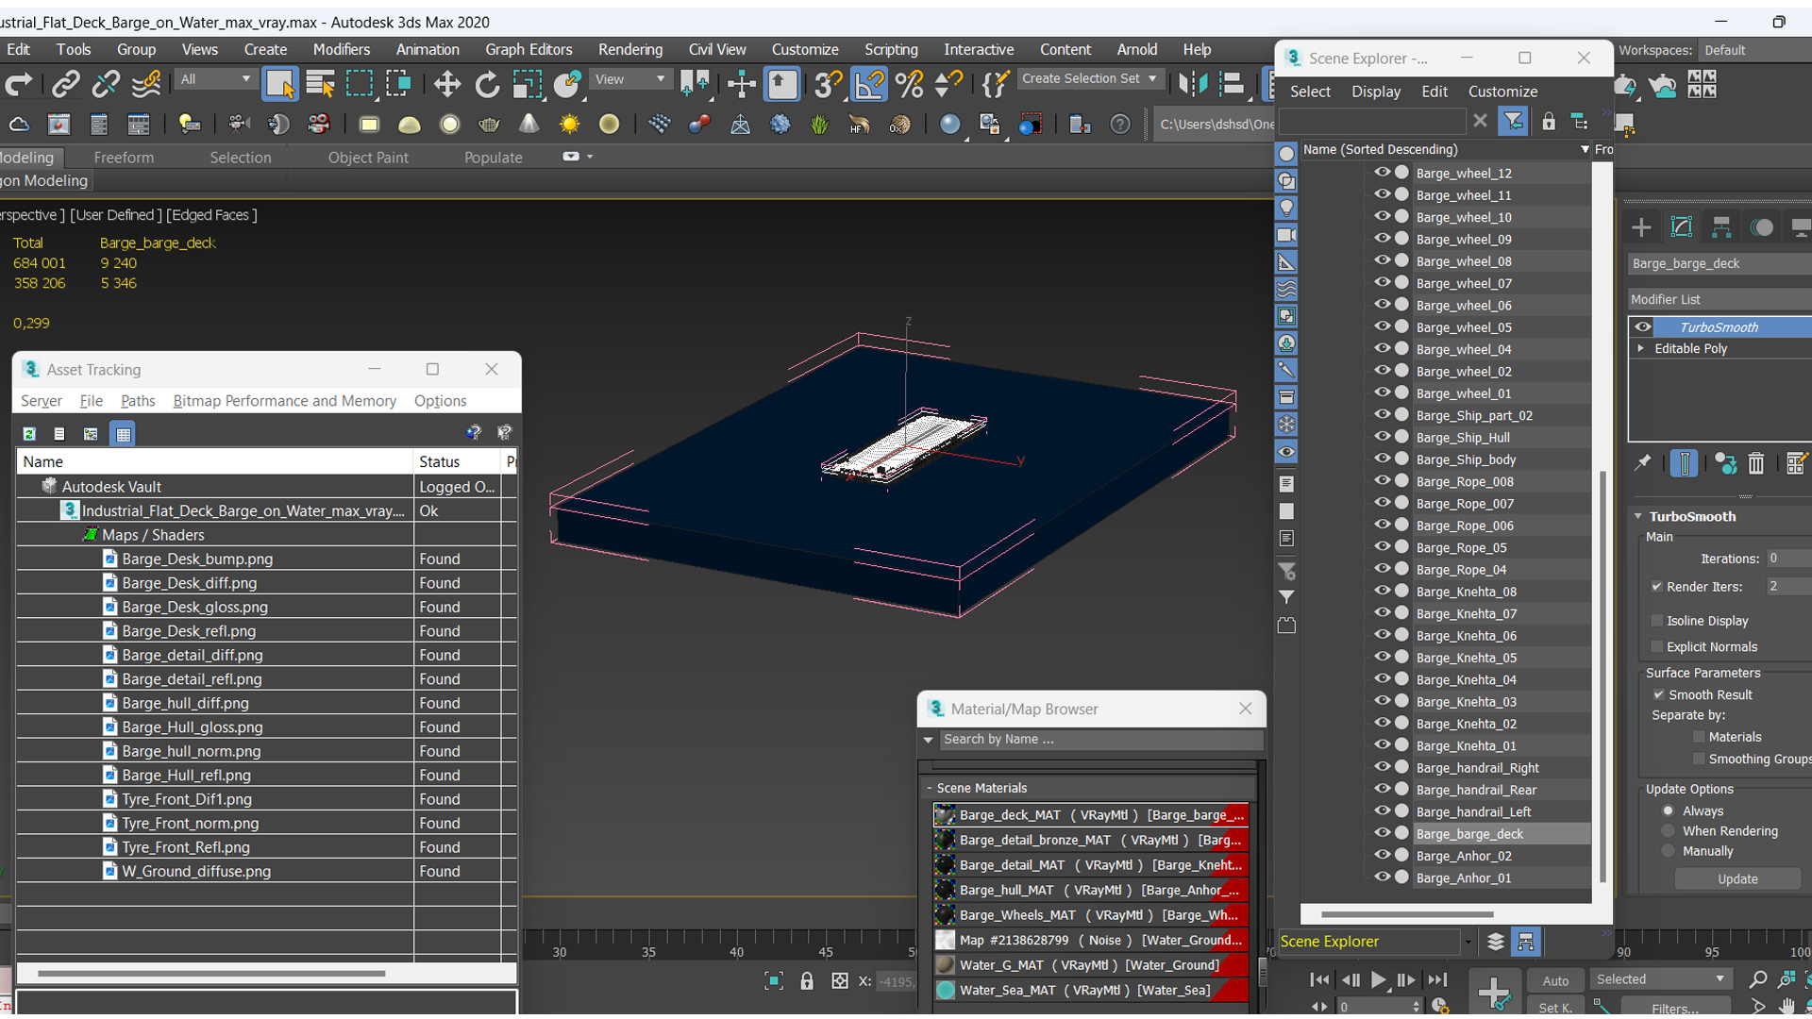Open the Selected key filter dropdown
The image size is (1812, 1019).
tap(1660, 979)
